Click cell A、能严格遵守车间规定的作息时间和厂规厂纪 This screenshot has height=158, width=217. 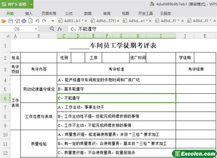(x=116, y=80)
